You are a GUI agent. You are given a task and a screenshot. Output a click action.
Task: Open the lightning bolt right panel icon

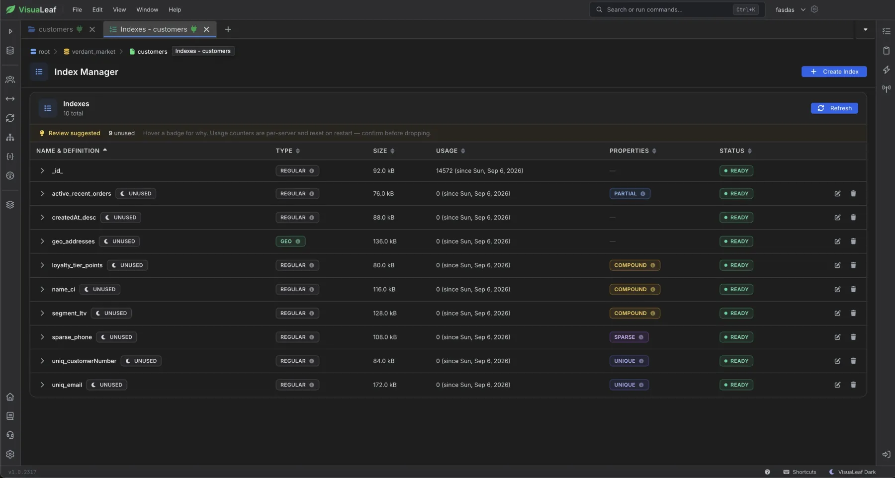coord(886,70)
